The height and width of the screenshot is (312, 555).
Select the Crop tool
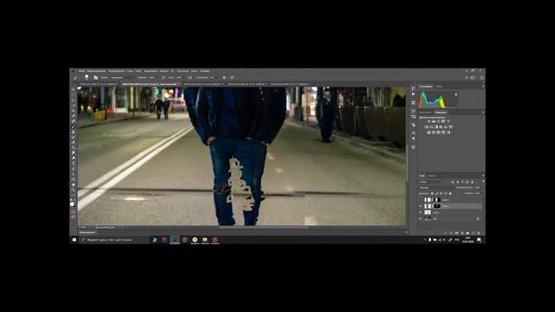click(73, 111)
